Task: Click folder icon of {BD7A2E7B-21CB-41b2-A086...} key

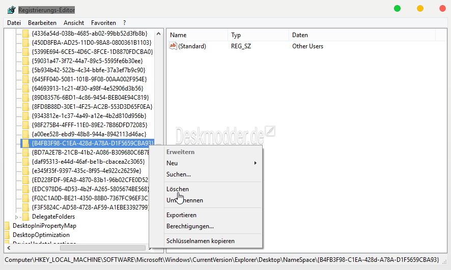Action: [25, 153]
